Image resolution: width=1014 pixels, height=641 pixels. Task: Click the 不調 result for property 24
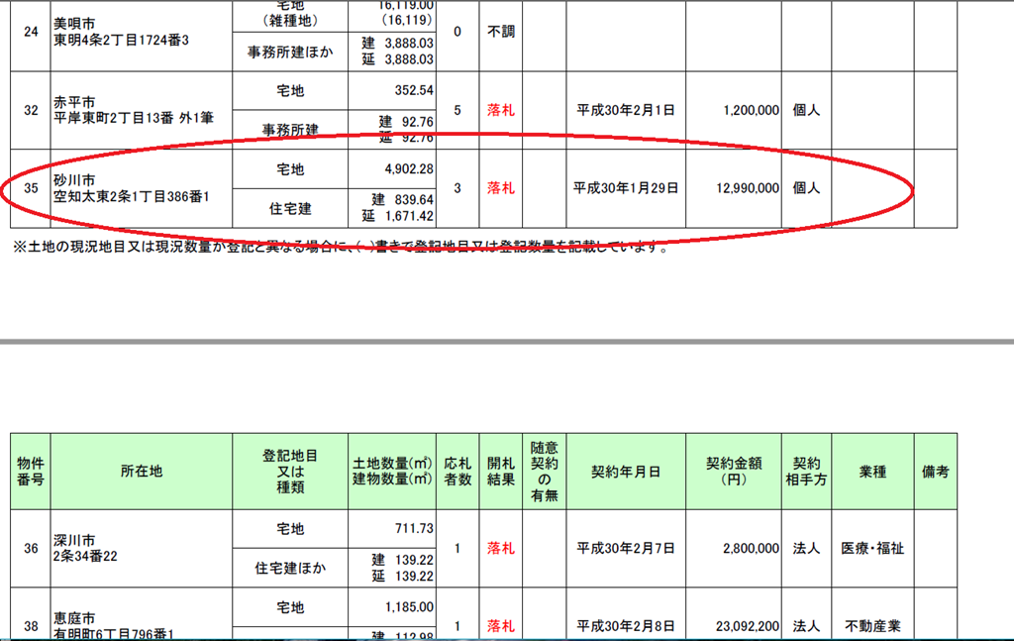500,32
